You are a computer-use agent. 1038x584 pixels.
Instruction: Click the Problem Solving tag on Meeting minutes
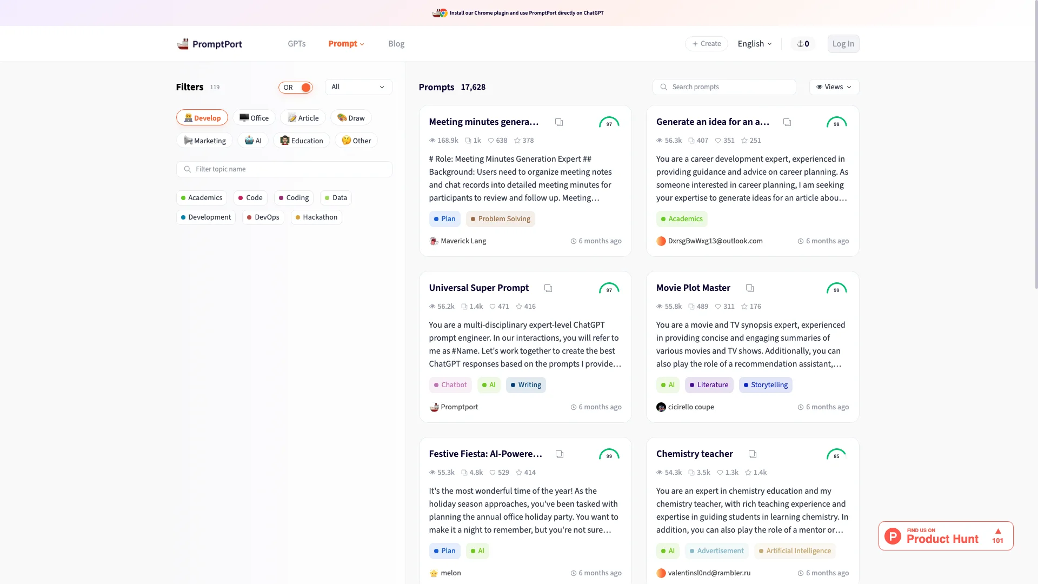click(501, 219)
